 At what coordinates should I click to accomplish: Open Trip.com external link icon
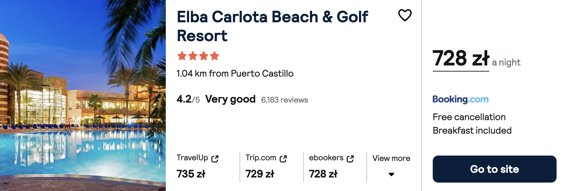click(x=283, y=159)
